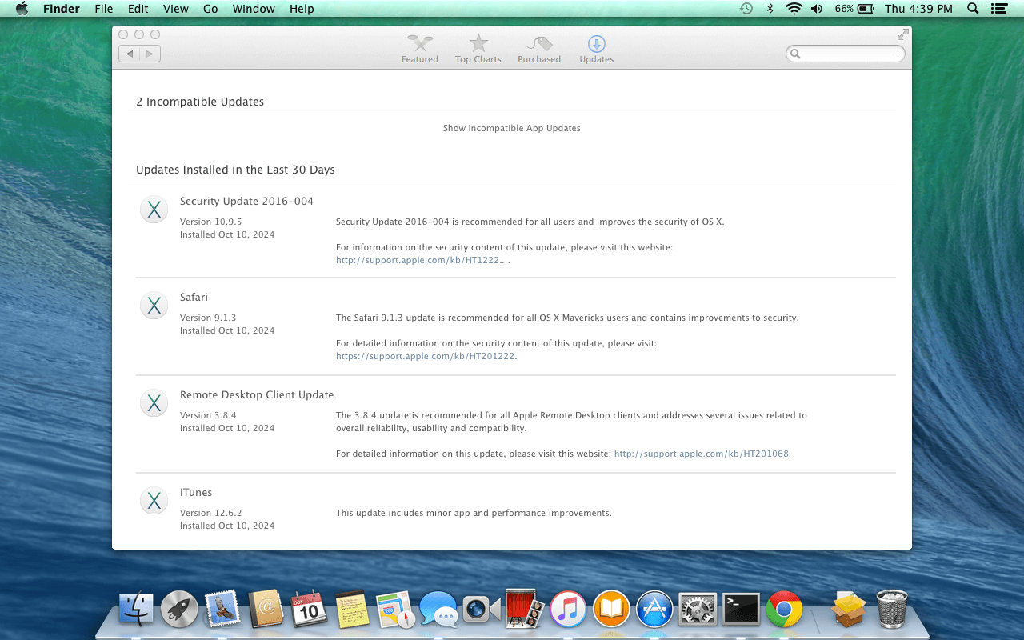Viewport: 1024px width, 640px height.
Task: Open the Apple menu
Action: tap(22, 9)
